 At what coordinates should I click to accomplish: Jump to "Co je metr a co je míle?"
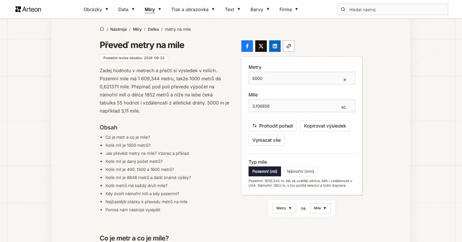[128, 137]
